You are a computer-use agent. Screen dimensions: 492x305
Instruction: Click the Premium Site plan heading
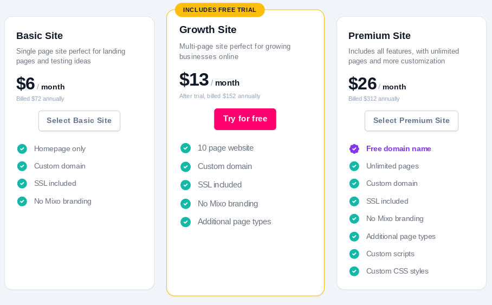point(379,36)
